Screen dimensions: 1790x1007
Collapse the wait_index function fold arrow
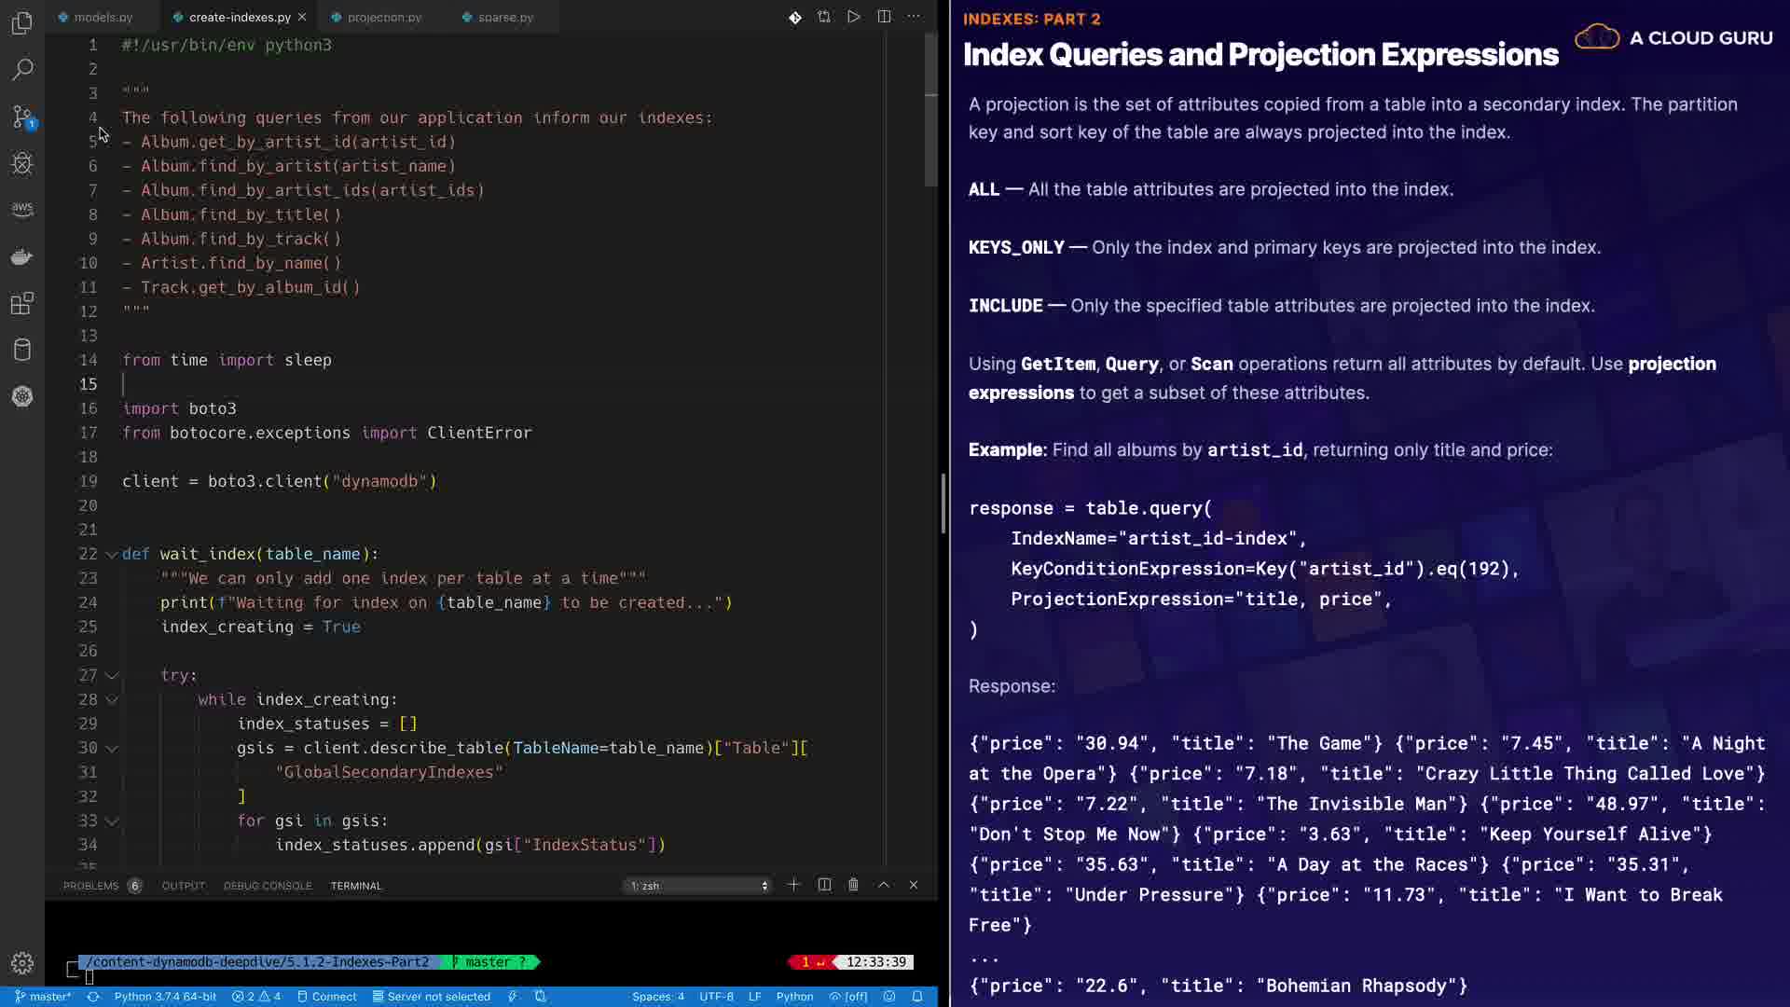(112, 554)
